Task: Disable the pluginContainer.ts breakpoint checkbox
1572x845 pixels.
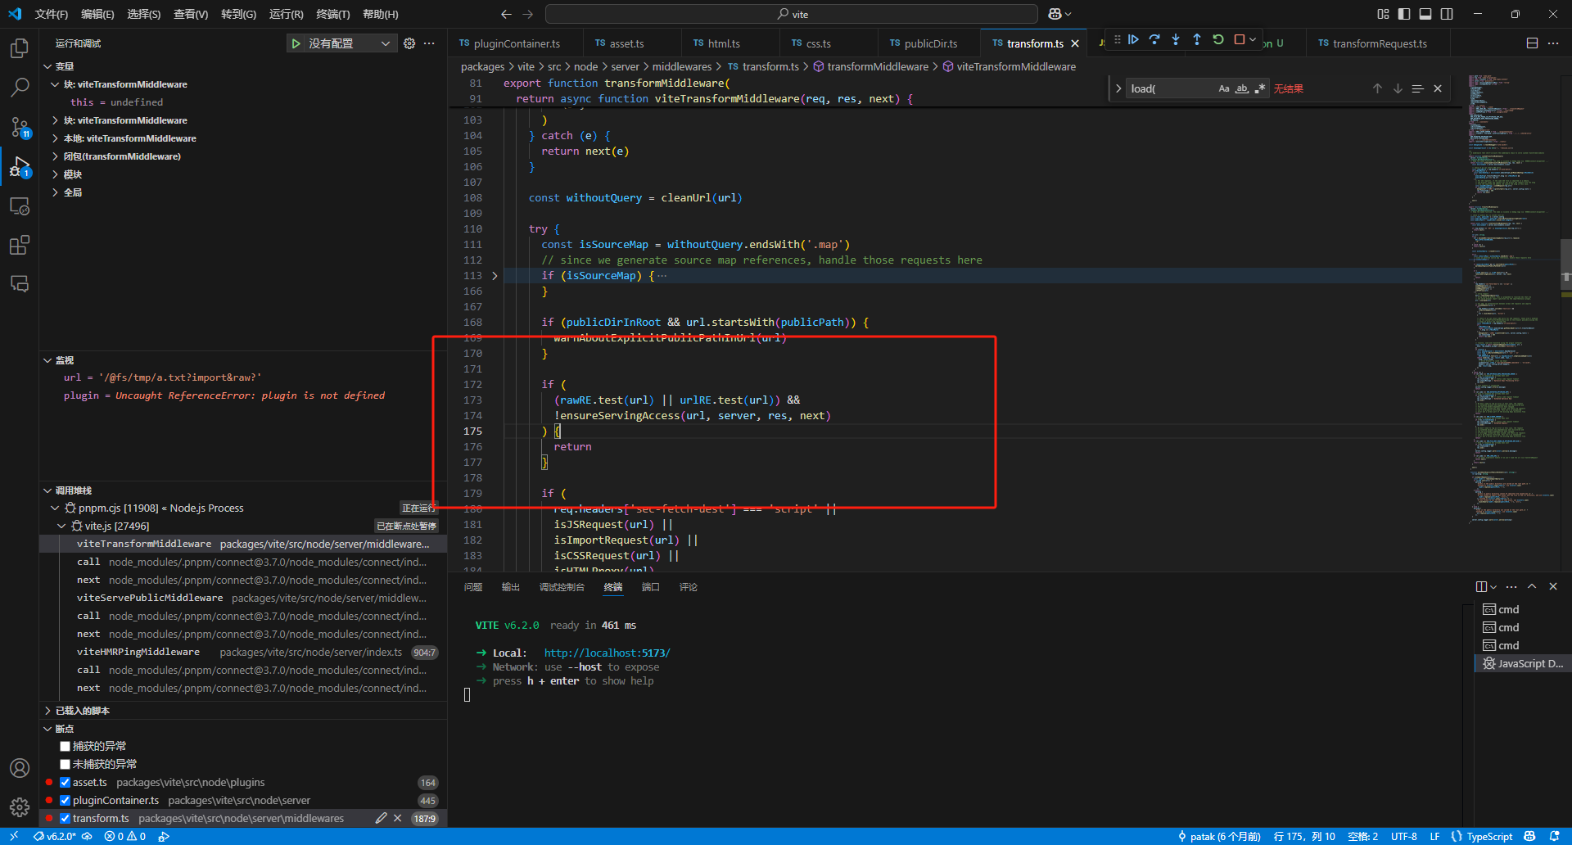Action: tap(65, 800)
